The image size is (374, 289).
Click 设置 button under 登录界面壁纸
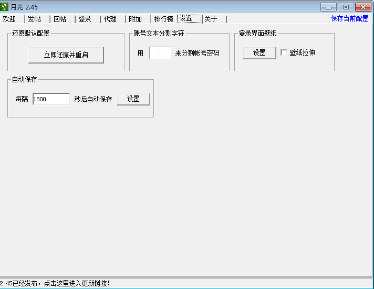[x=259, y=53]
